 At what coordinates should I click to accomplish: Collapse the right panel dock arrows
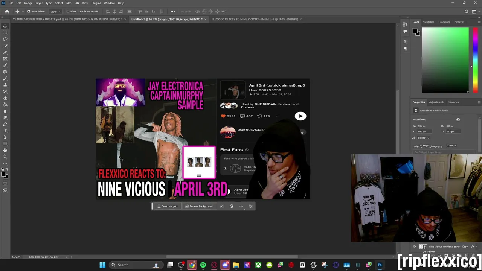pyautogui.click(x=479, y=17)
